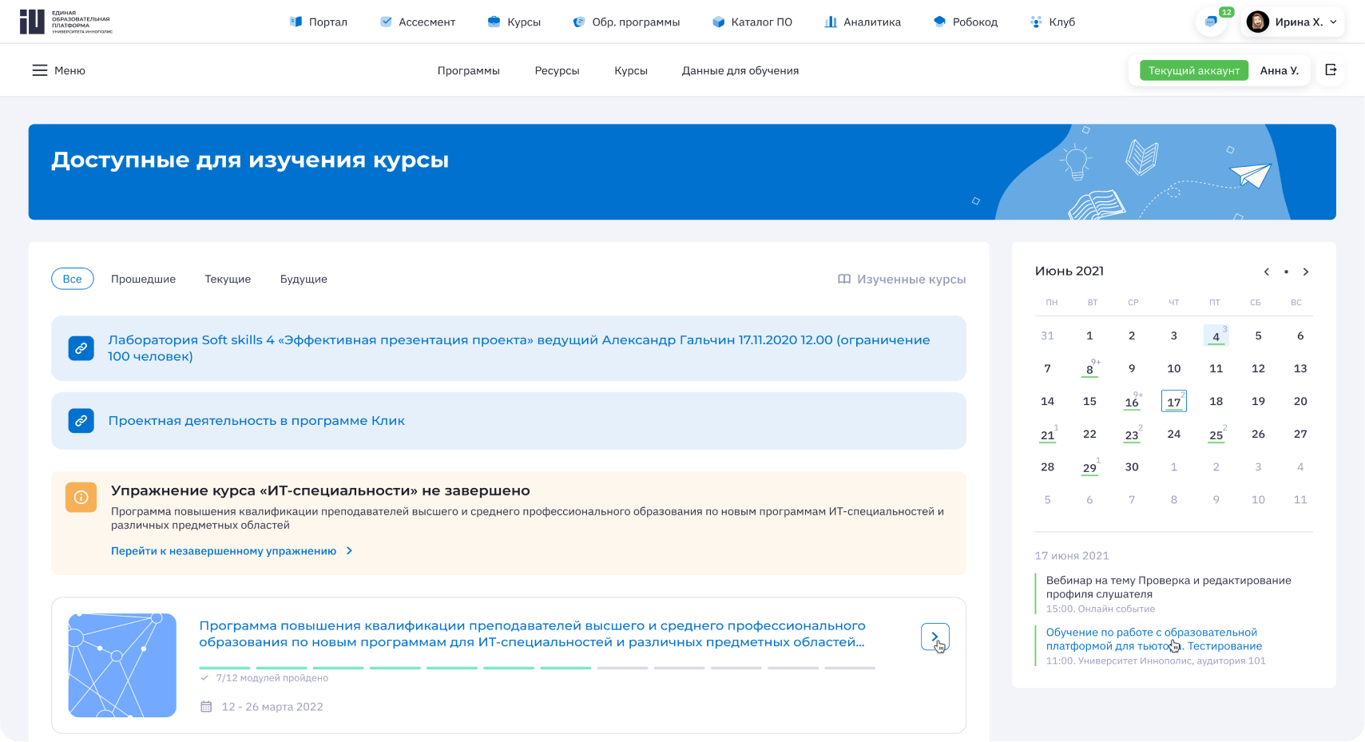
Task: Select June 16 in the calendar
Action: (x=1132, y=401)
